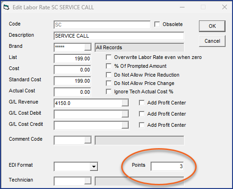
Task: Check % Of Prompted Amount option
Action: [109, 66]
